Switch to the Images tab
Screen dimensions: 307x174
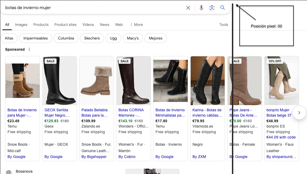point(21,25)
